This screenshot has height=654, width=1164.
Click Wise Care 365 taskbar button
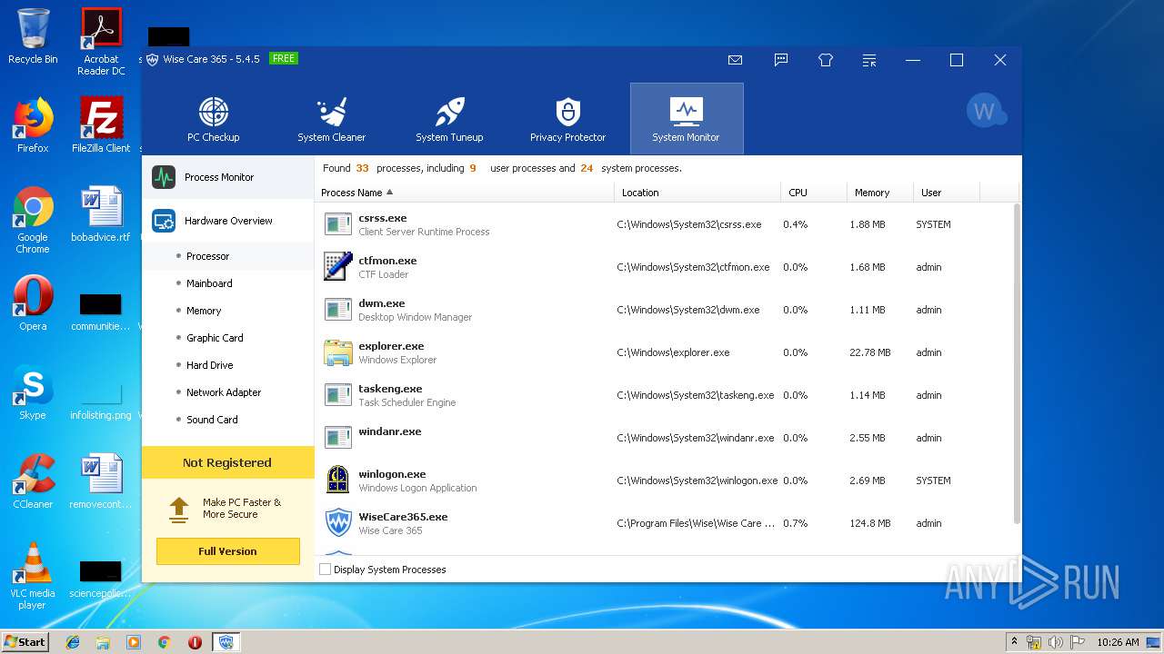[226, 642]
